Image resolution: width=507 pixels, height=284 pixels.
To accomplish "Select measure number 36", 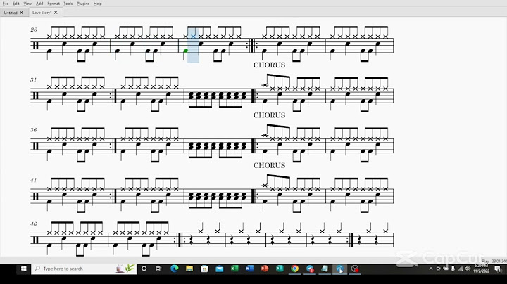I will tap(34, 130).
